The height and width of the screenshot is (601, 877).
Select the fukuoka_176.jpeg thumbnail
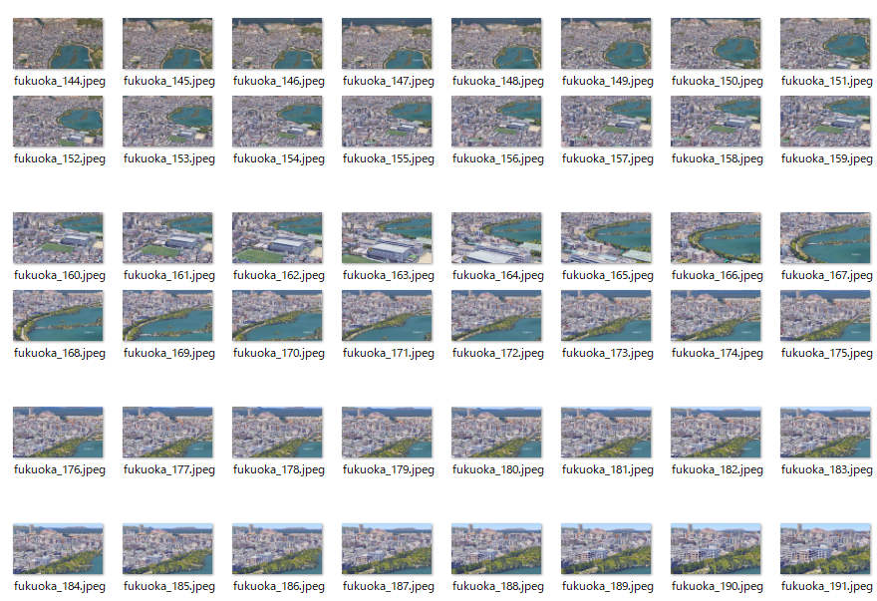click(58, 433)
